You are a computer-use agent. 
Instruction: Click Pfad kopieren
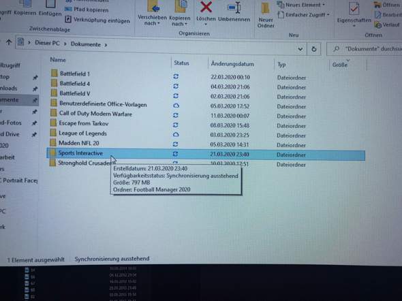[x=87, y=10]
